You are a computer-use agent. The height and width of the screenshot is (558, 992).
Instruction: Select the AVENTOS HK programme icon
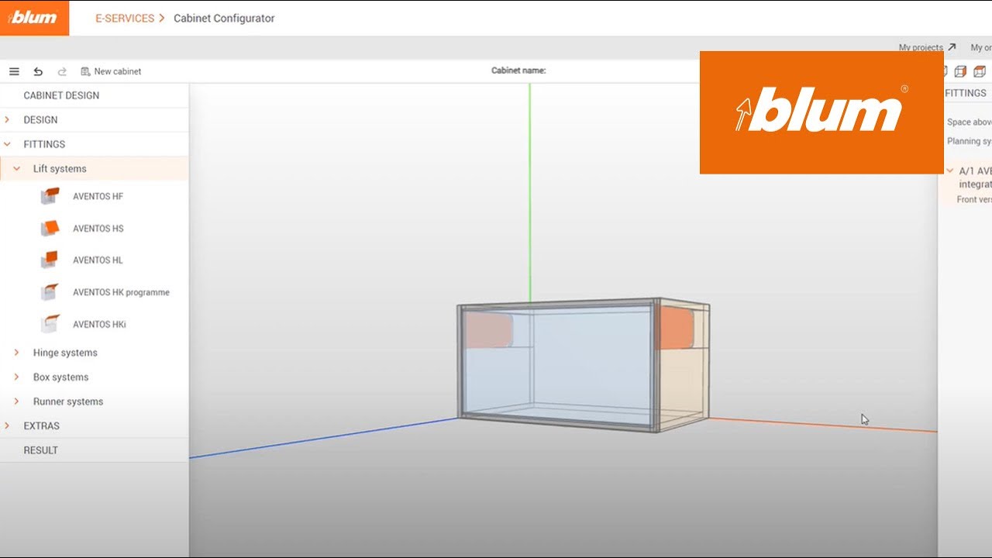click(50, 292)
